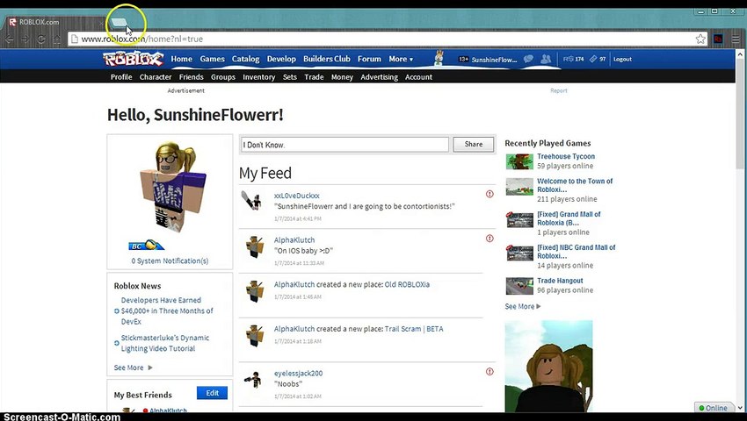The height and width of the screenshot is (421, 747).
Task: Open Treehouse Tycoon game thumbnail
Action: pyautogui.click(x=519, y=161)
